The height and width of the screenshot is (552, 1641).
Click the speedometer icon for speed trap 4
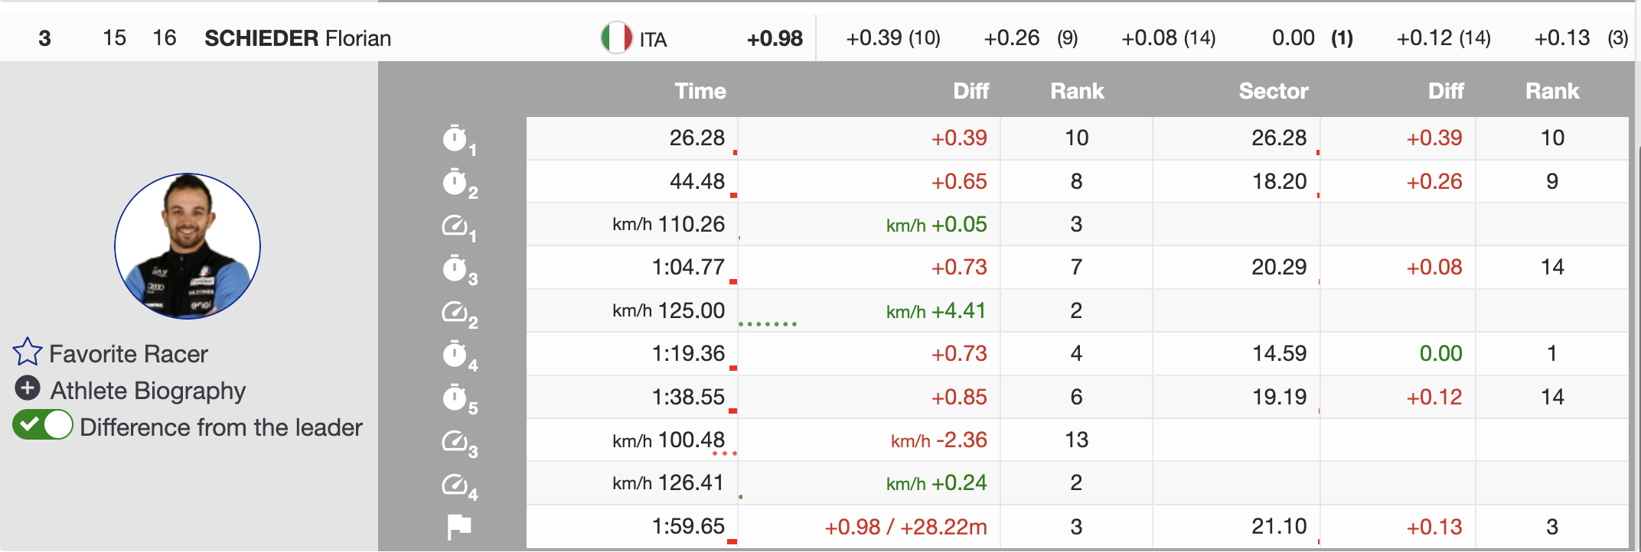click(456, 484)
